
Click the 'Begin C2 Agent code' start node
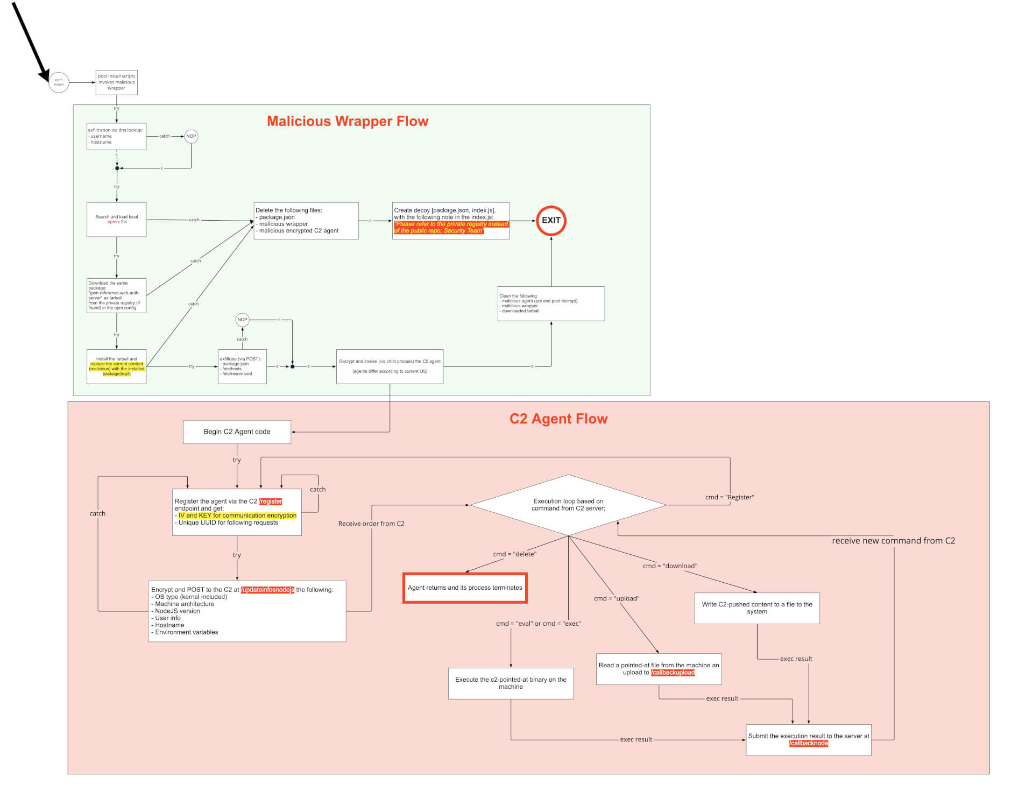click(x=236, y=429)
